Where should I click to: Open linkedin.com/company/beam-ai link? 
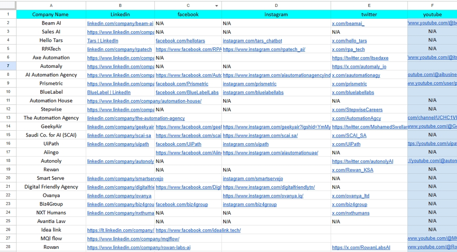(120, 24)
